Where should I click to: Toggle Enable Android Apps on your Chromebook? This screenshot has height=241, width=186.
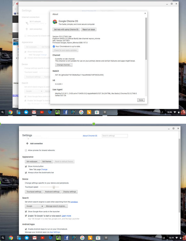26,229
